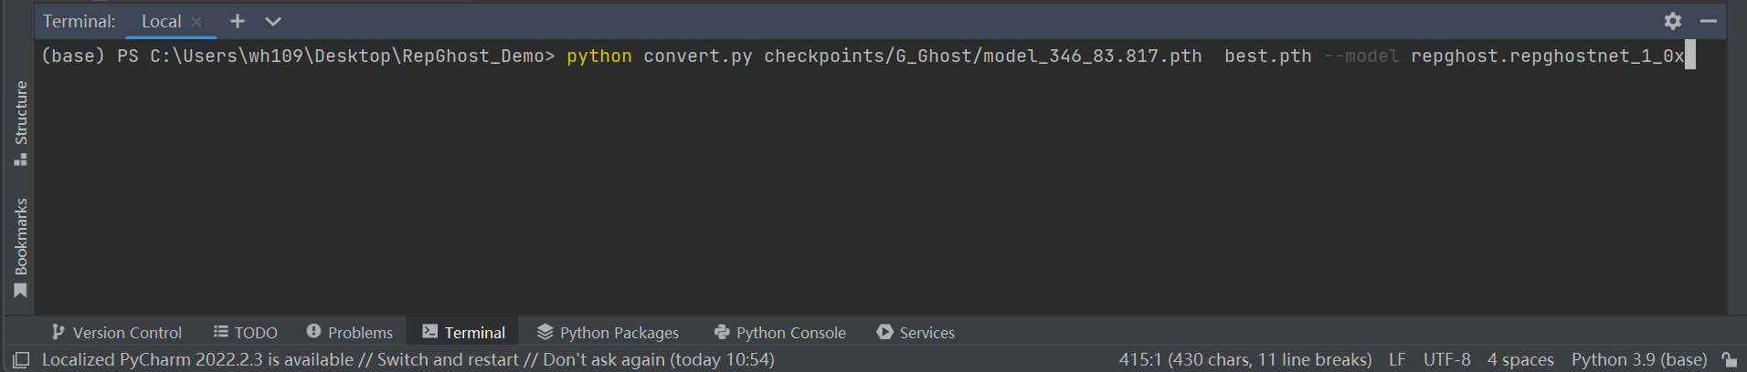Open the Python Console panel
This screenshot has height=372, width=1747.
pos(780,333)
